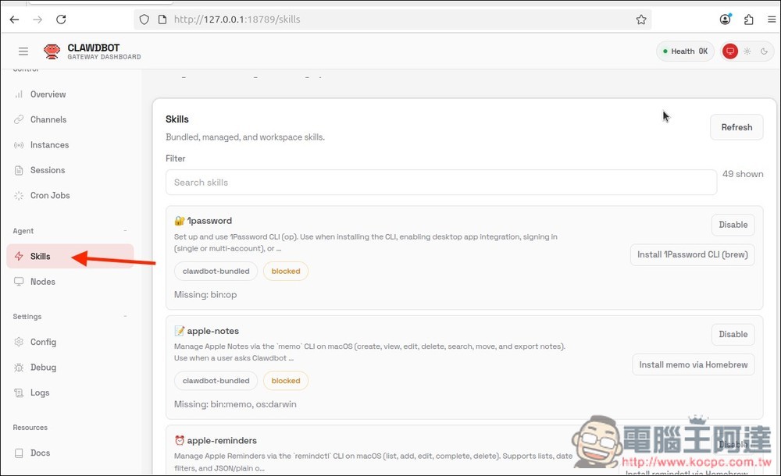781x476 pixels.
Task: Click the Search skills filter field
Action: [440, 183]
